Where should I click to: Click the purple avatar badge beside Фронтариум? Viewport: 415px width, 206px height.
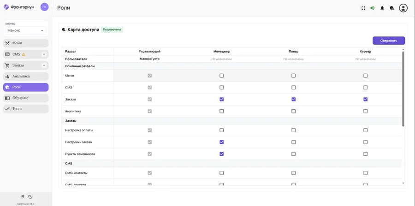tap(44, 7)
